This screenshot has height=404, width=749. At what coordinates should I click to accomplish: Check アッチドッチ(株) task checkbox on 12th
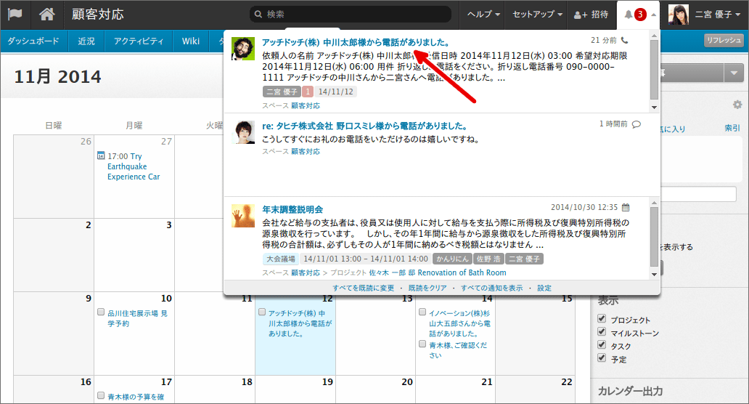[x=262, y=312]
